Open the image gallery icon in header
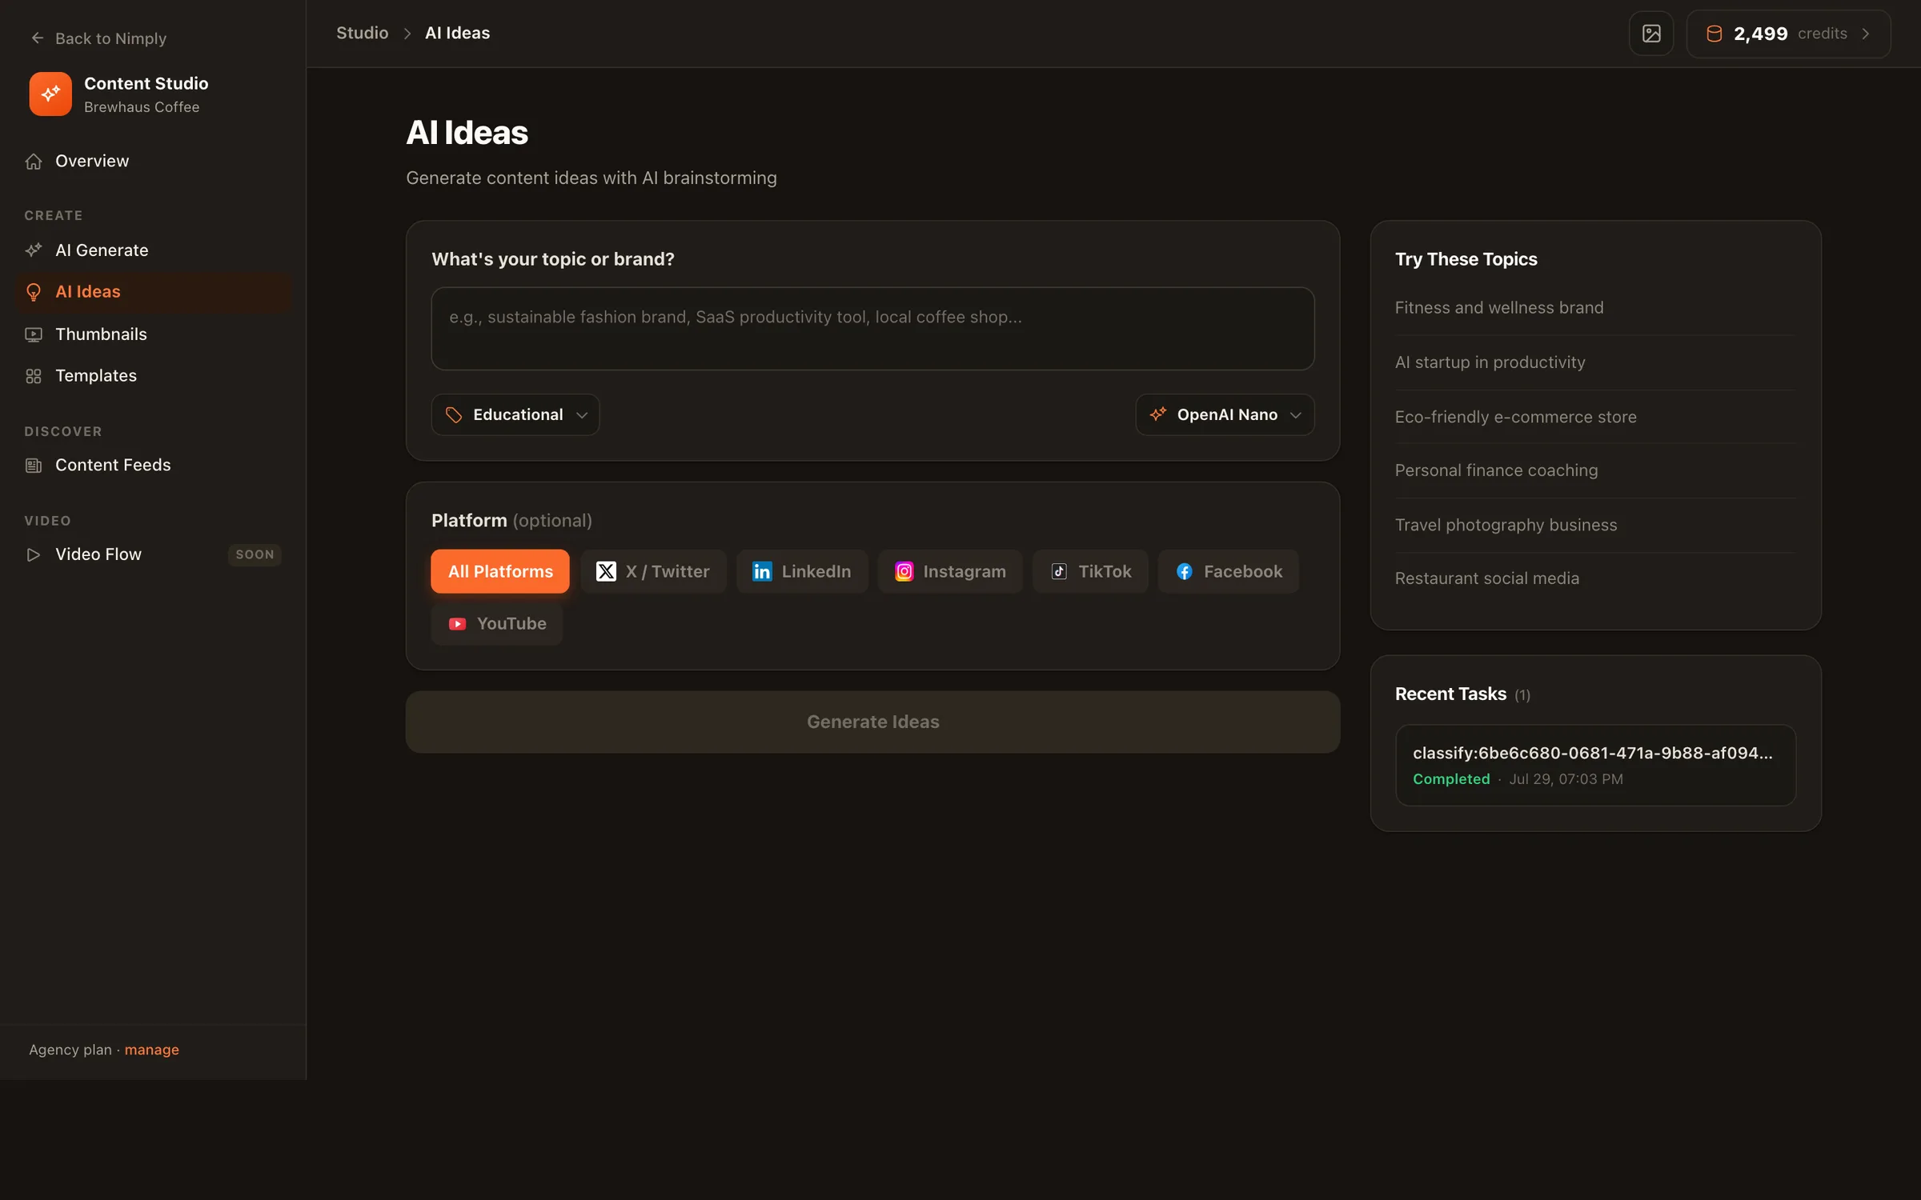 point(1651,34)
